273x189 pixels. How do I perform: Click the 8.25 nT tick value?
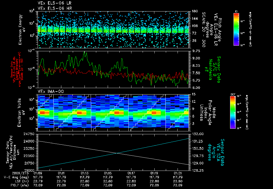pyautogui.click(x=196, y=66)
